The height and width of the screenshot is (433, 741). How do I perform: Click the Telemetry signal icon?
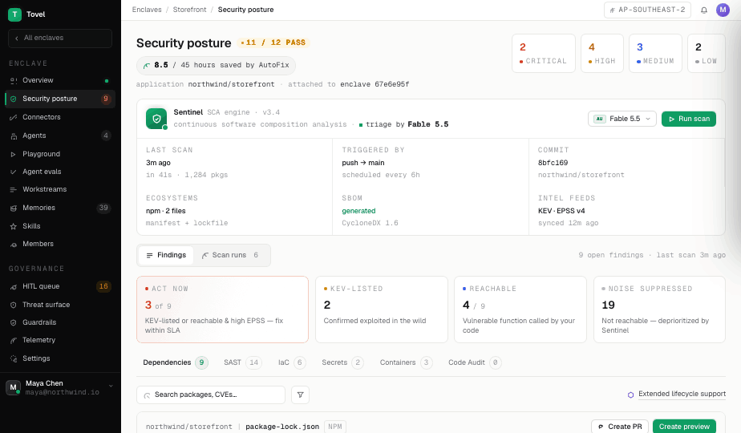pyautogui.click(x=13, y=340)
